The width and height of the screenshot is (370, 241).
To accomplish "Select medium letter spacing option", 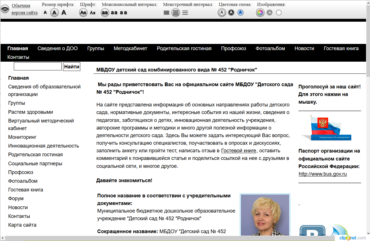I will coord(114,12).
